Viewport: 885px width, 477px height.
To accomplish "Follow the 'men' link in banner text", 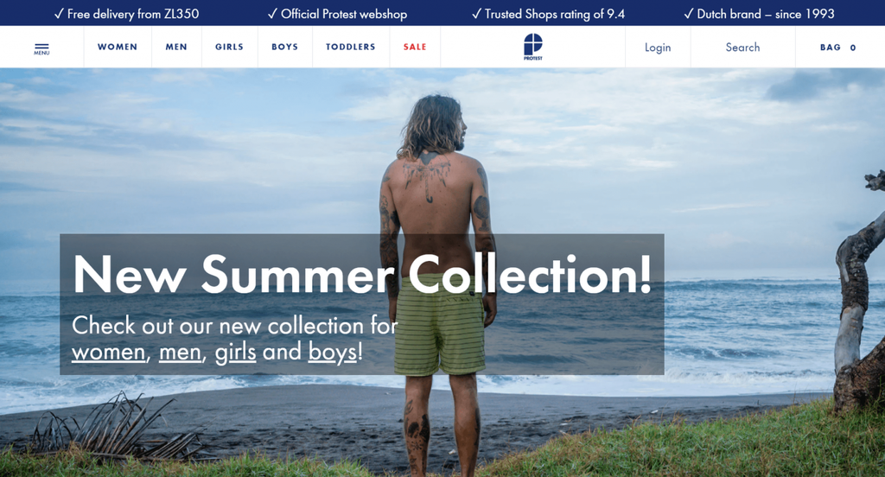I will [x=180, y=353].
